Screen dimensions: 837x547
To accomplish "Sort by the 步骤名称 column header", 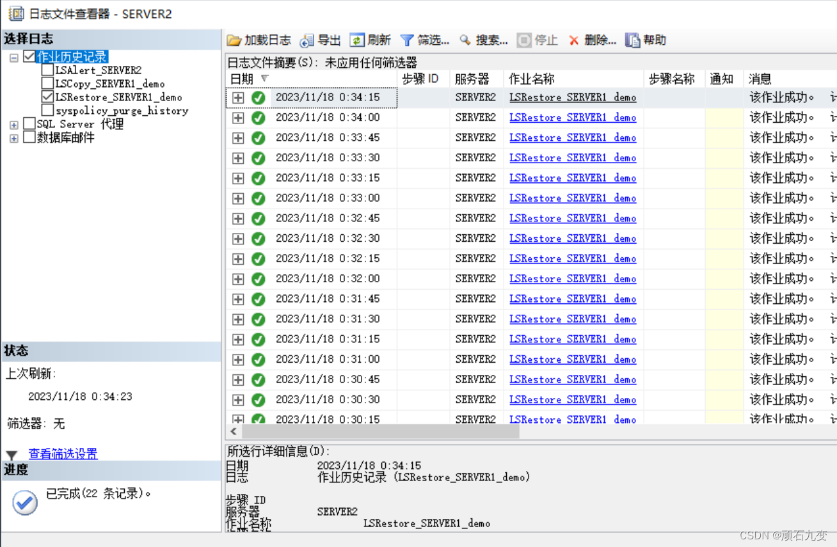I will pos(674,79).
